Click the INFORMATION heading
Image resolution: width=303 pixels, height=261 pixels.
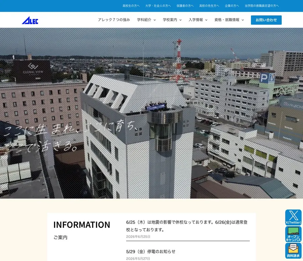pos(82,225)
